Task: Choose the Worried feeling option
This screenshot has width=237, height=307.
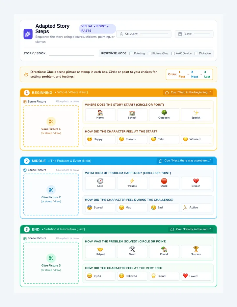Action: pos(196,139)
